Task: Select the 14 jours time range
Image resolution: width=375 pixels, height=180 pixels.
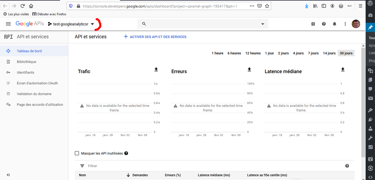Action: coord(329,53)
